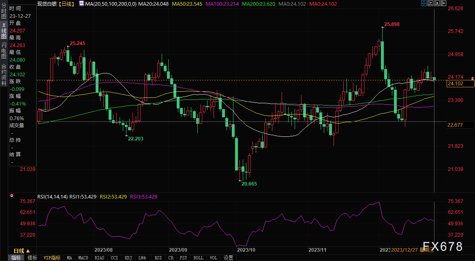Open the 合约资料 sidebar tab
475x261 pixels.
click(x=4, y=72)
